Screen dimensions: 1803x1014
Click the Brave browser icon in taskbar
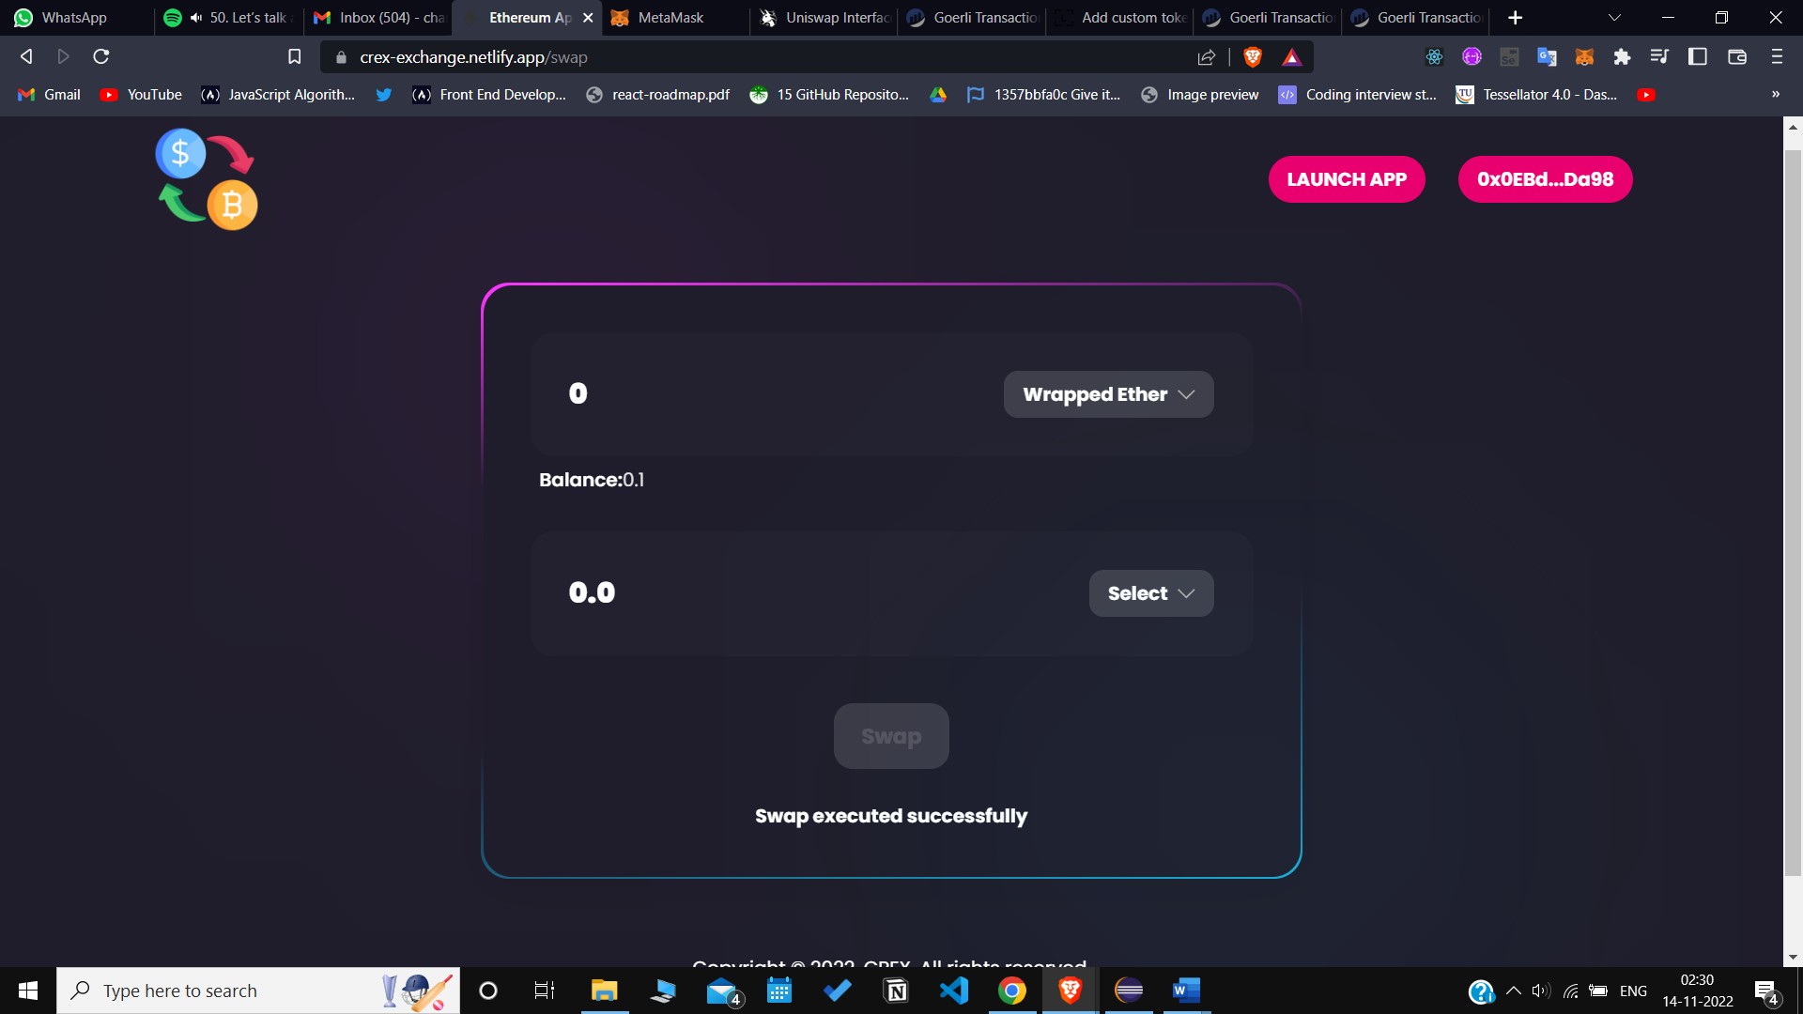click(x=1070, y=990)
